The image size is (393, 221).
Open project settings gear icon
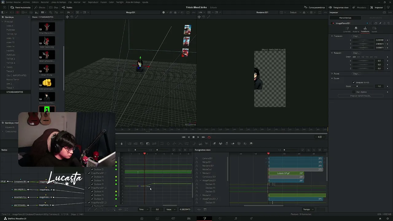(x=388, y=219)
